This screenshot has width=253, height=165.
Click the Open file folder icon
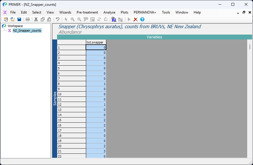click(x=13, y=19)
